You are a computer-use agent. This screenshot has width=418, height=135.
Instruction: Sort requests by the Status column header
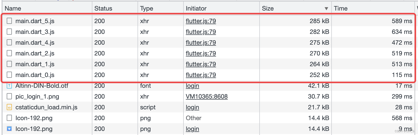[103, 8]
